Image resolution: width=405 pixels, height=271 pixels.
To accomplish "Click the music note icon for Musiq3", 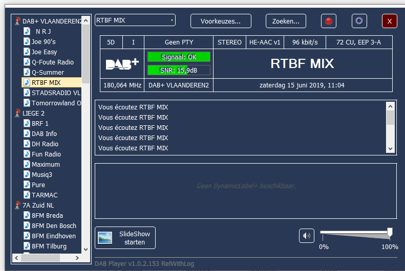I will (27, 174).
